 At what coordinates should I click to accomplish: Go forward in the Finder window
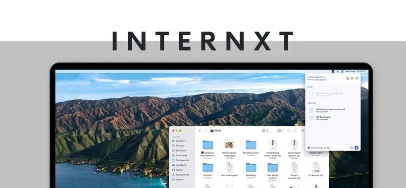tap(206, 131)
